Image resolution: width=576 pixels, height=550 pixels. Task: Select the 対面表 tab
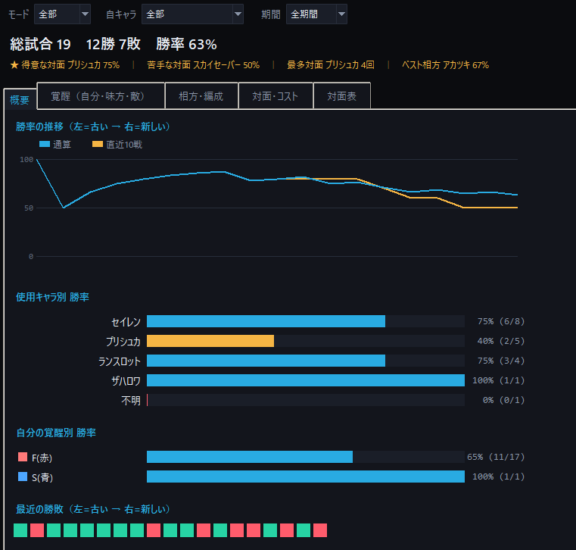point(341,96)
